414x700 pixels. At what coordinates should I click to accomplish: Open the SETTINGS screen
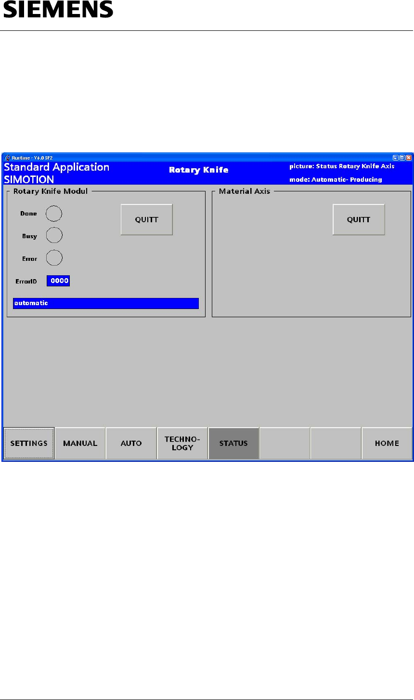29,443
